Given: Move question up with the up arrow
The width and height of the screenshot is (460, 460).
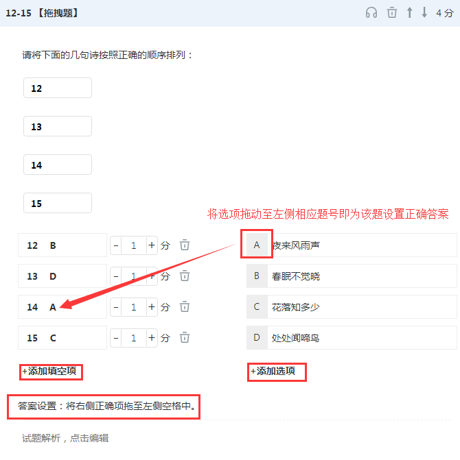Looking at the screenshot, I should [409, 13].
